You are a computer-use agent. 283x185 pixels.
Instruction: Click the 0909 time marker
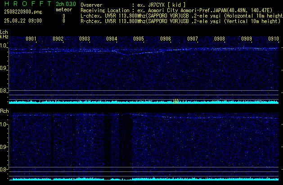[247, 39]
